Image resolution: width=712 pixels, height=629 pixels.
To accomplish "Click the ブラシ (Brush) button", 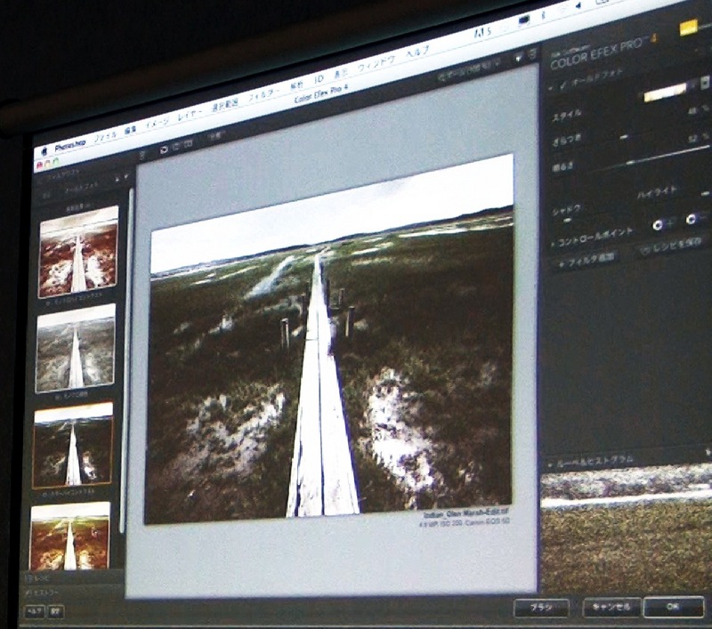I will [541, 608].
